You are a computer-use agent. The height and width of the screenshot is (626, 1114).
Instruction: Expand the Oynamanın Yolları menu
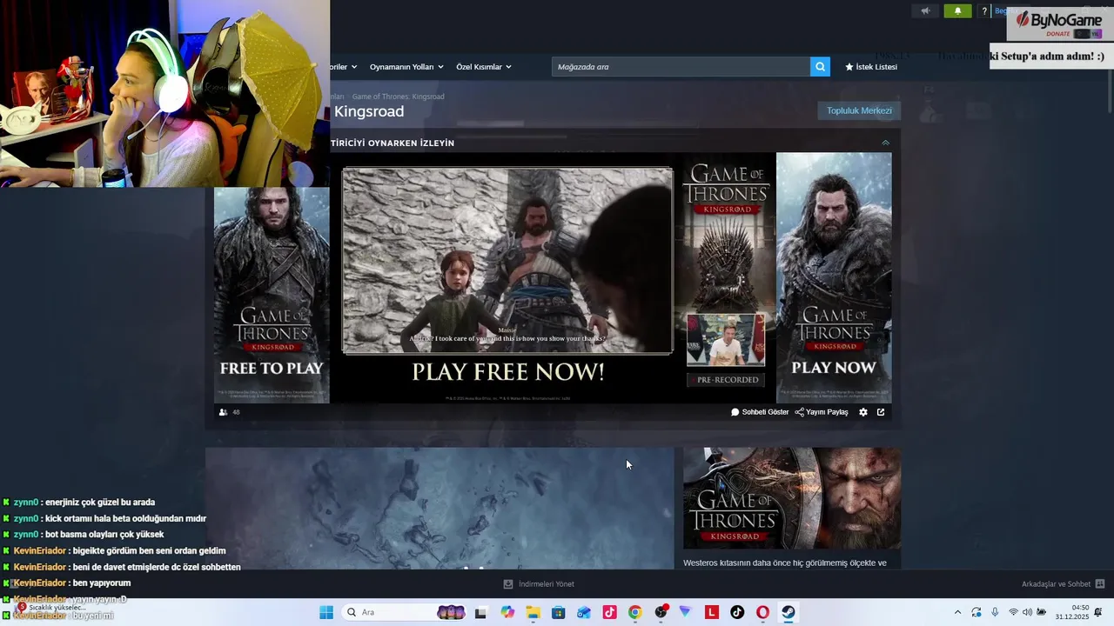(406, 67)
